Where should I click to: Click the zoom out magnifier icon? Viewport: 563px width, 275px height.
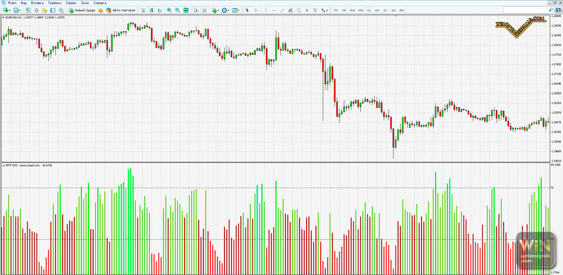177,11
